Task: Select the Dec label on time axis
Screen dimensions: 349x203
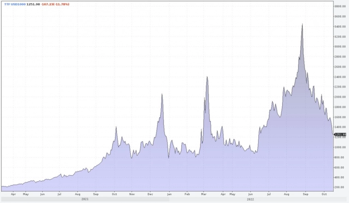Action: [x=149, y=194]
